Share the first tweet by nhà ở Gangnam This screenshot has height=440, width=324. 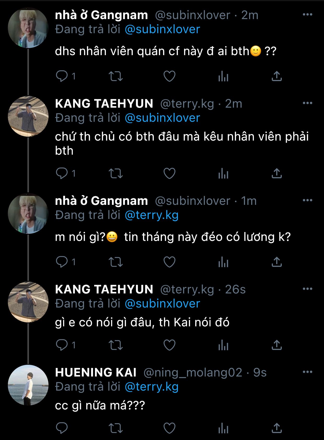[x=277, y=76]
